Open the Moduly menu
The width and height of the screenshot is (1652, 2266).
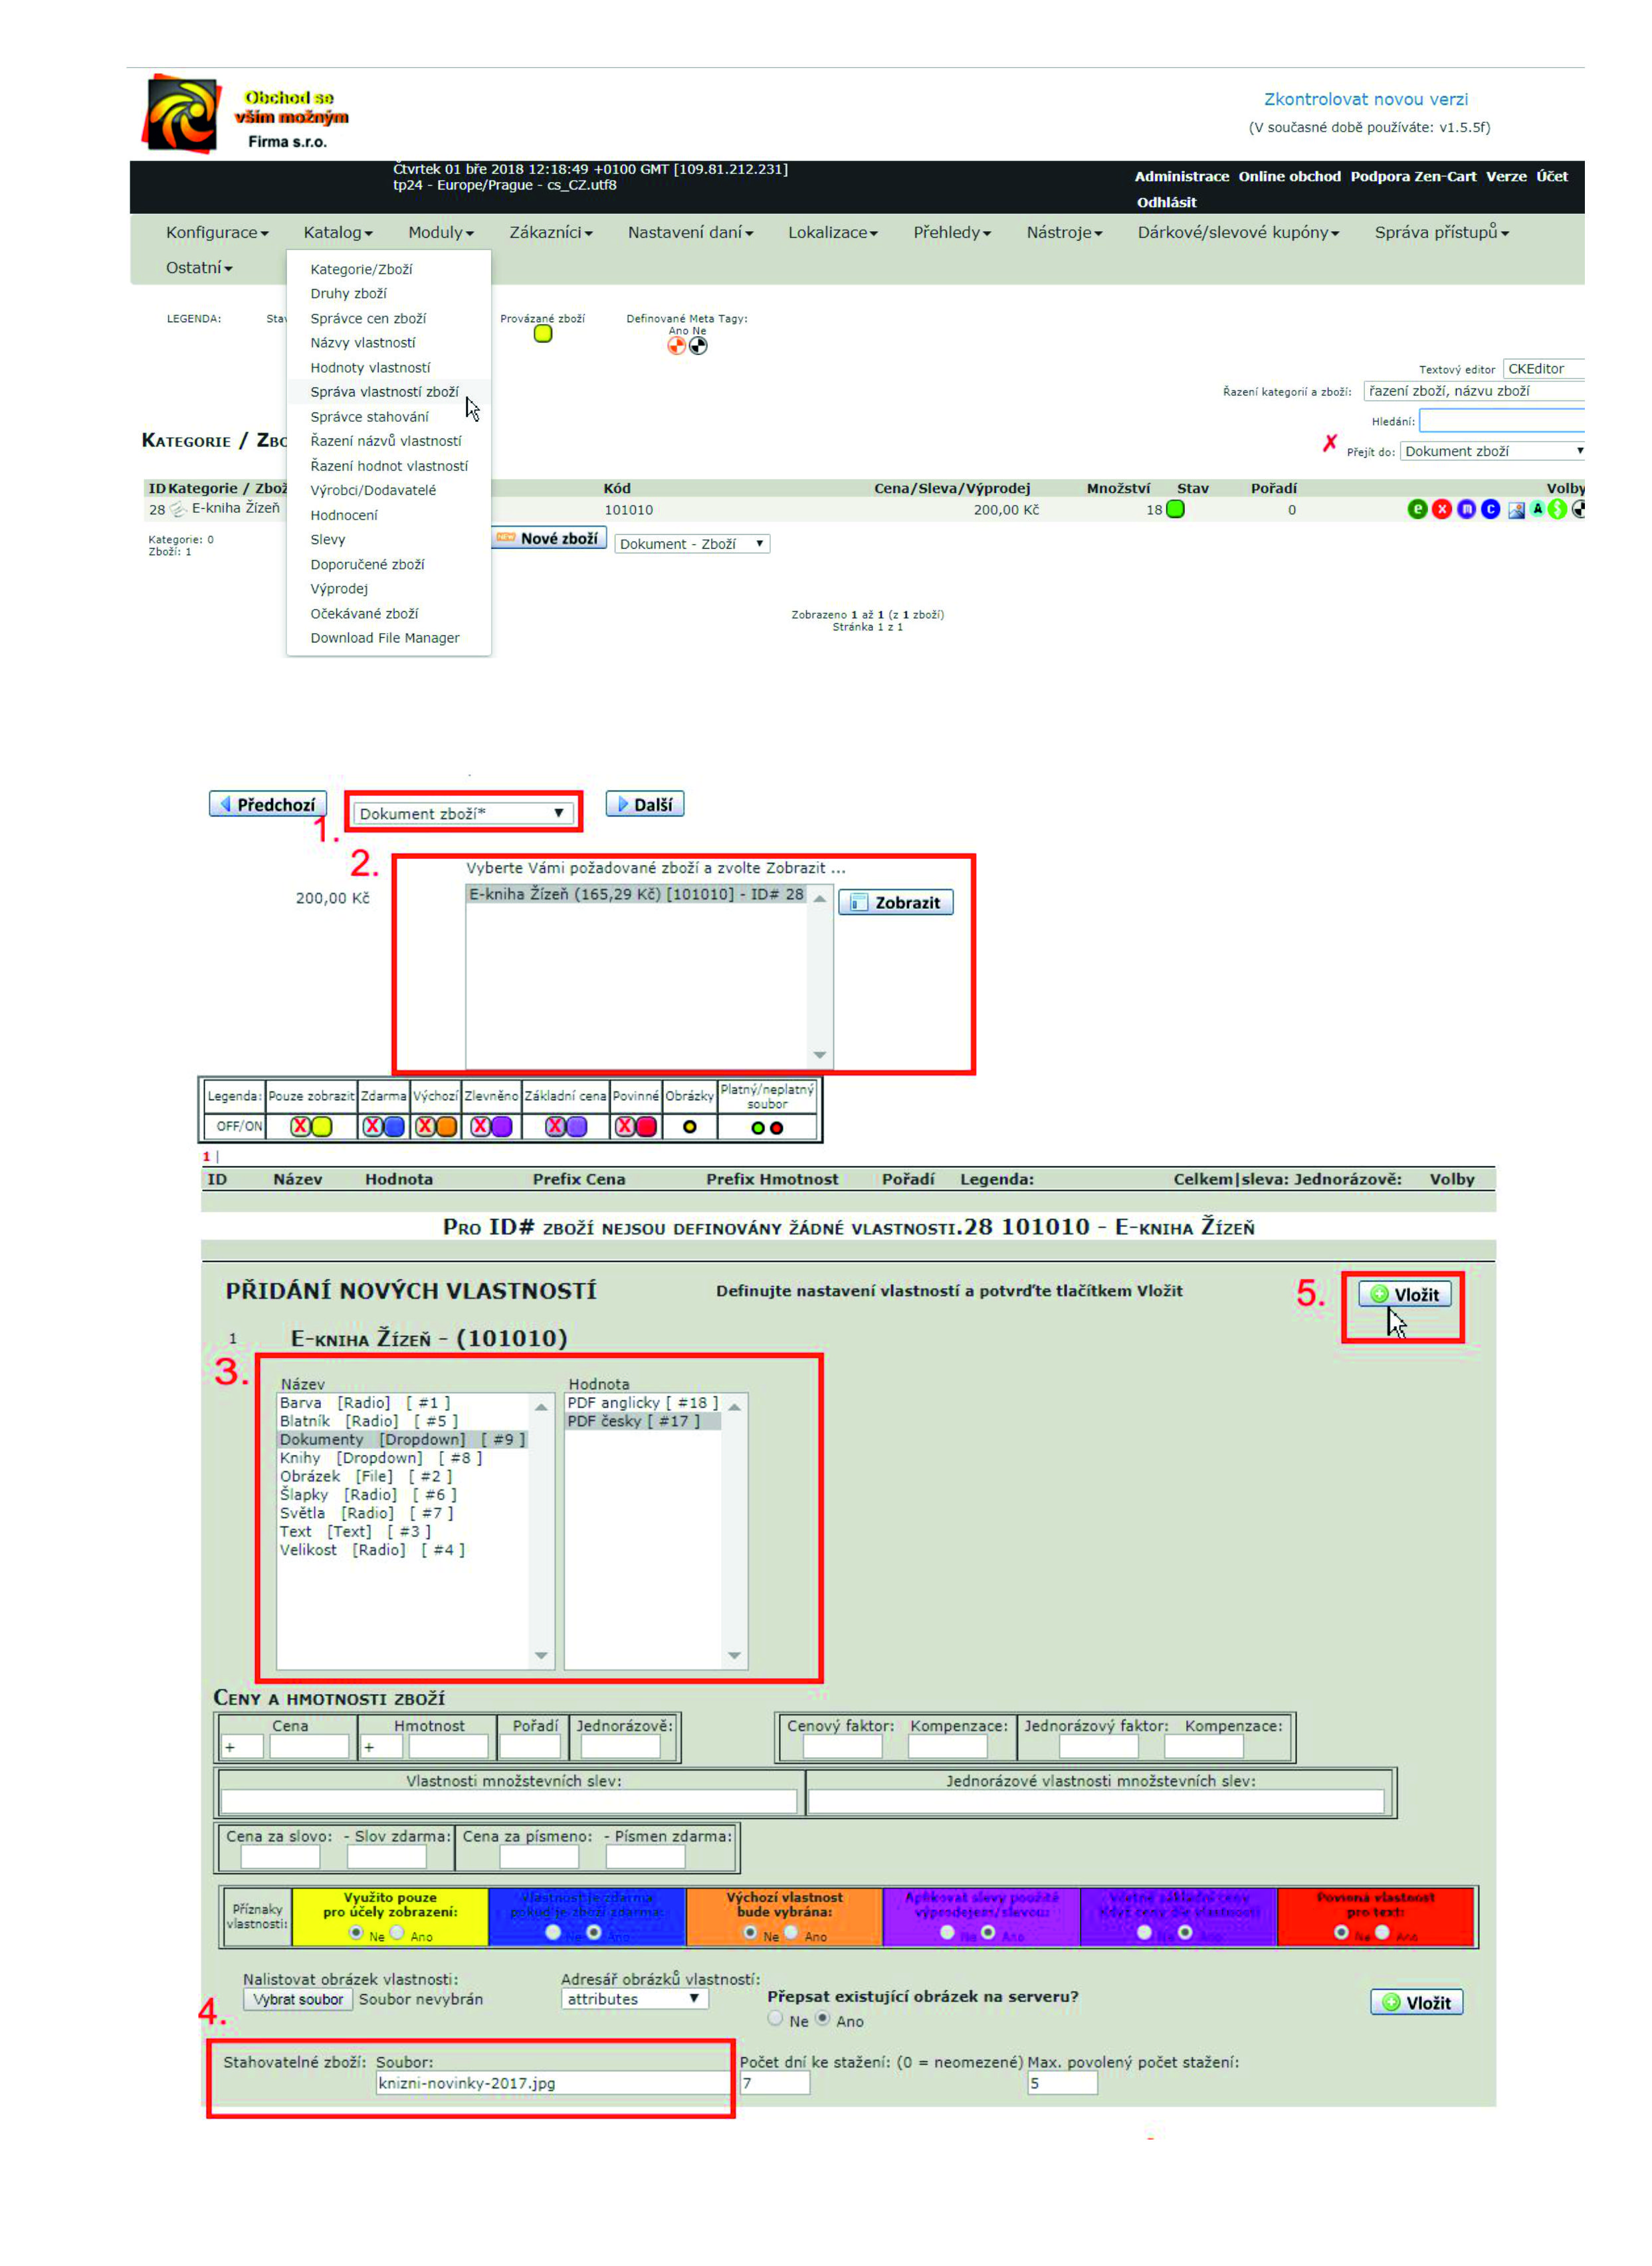440,232
